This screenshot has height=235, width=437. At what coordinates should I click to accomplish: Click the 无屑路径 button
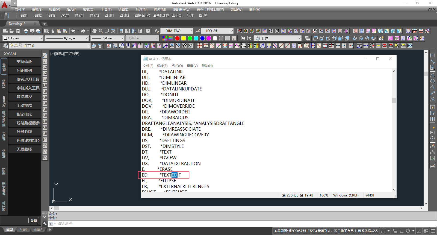(24, 149)
